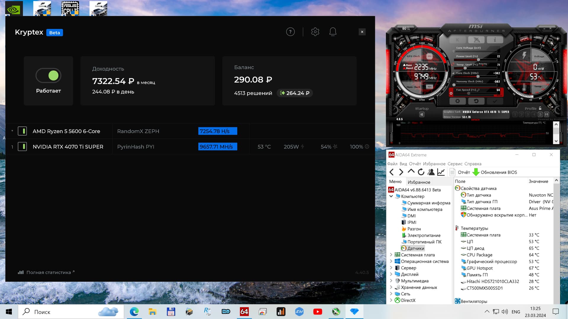Viewport: 568px width, 319px height.
Task: Open Kryptex notifications bell
Action: point(333,32)
